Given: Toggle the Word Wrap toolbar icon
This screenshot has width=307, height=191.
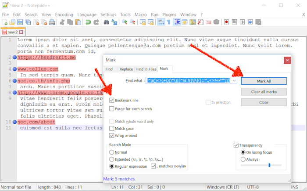Looking at the screenshot, I should pos(161,22).
